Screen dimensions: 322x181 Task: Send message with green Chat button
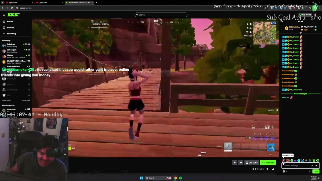pyautogui.click(x=316, y=171)
